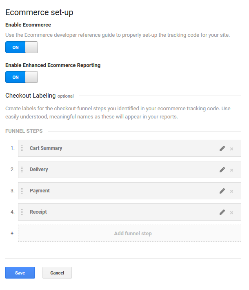This screenshot has width=249, height=290.
Task: Remove the Cart Summary funnel step
Action: coord(231,149)
